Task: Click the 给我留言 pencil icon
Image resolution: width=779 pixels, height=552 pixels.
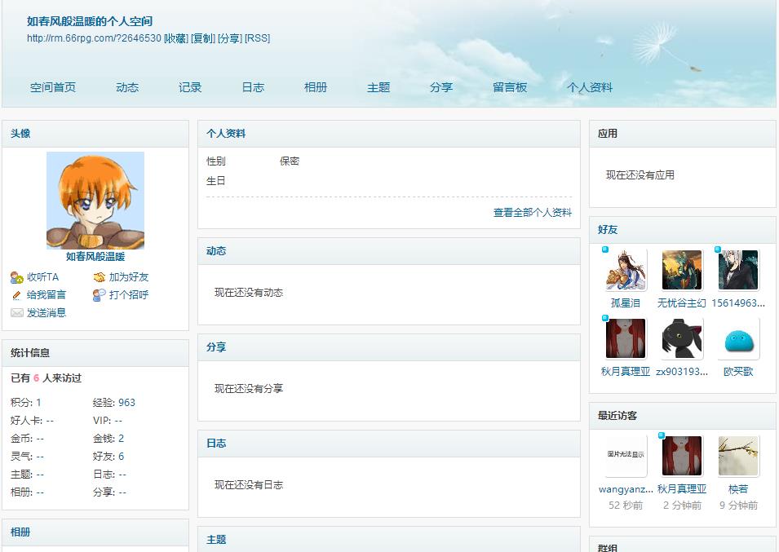Action: click(16, 295)
